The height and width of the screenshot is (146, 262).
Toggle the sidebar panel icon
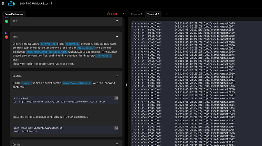pos(3,3)
